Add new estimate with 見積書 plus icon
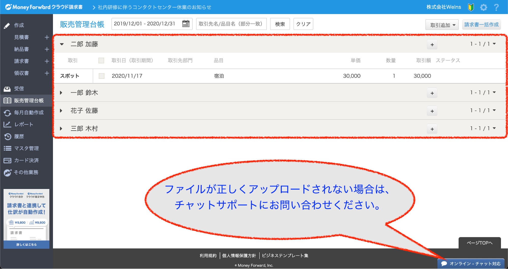508x269 pixels. 47,37
